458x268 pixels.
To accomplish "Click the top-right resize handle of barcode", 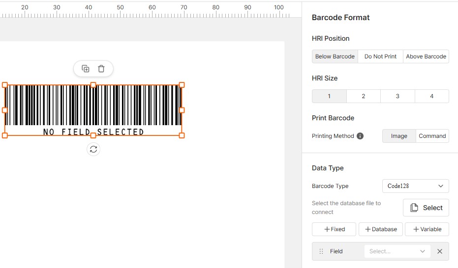I will [x=182, y=85].
